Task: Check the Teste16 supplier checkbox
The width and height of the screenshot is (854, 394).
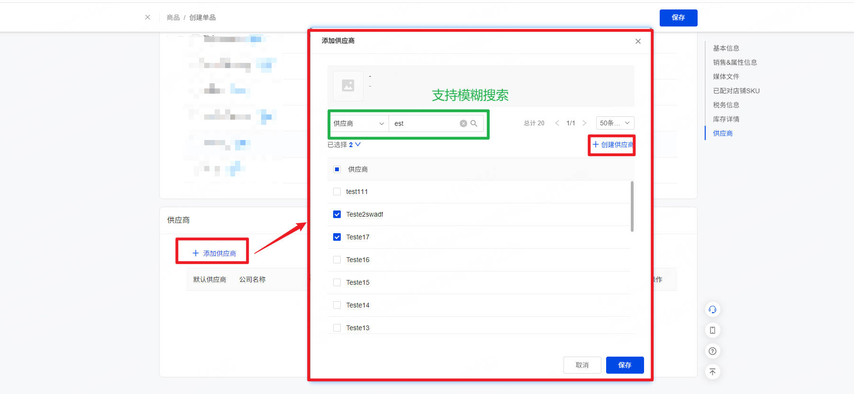Action: point(337,260)
